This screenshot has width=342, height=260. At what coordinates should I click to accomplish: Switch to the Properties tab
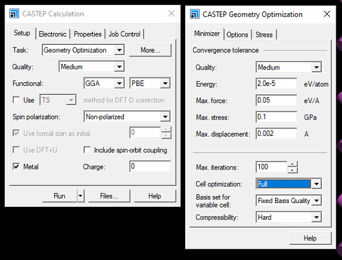88,34
